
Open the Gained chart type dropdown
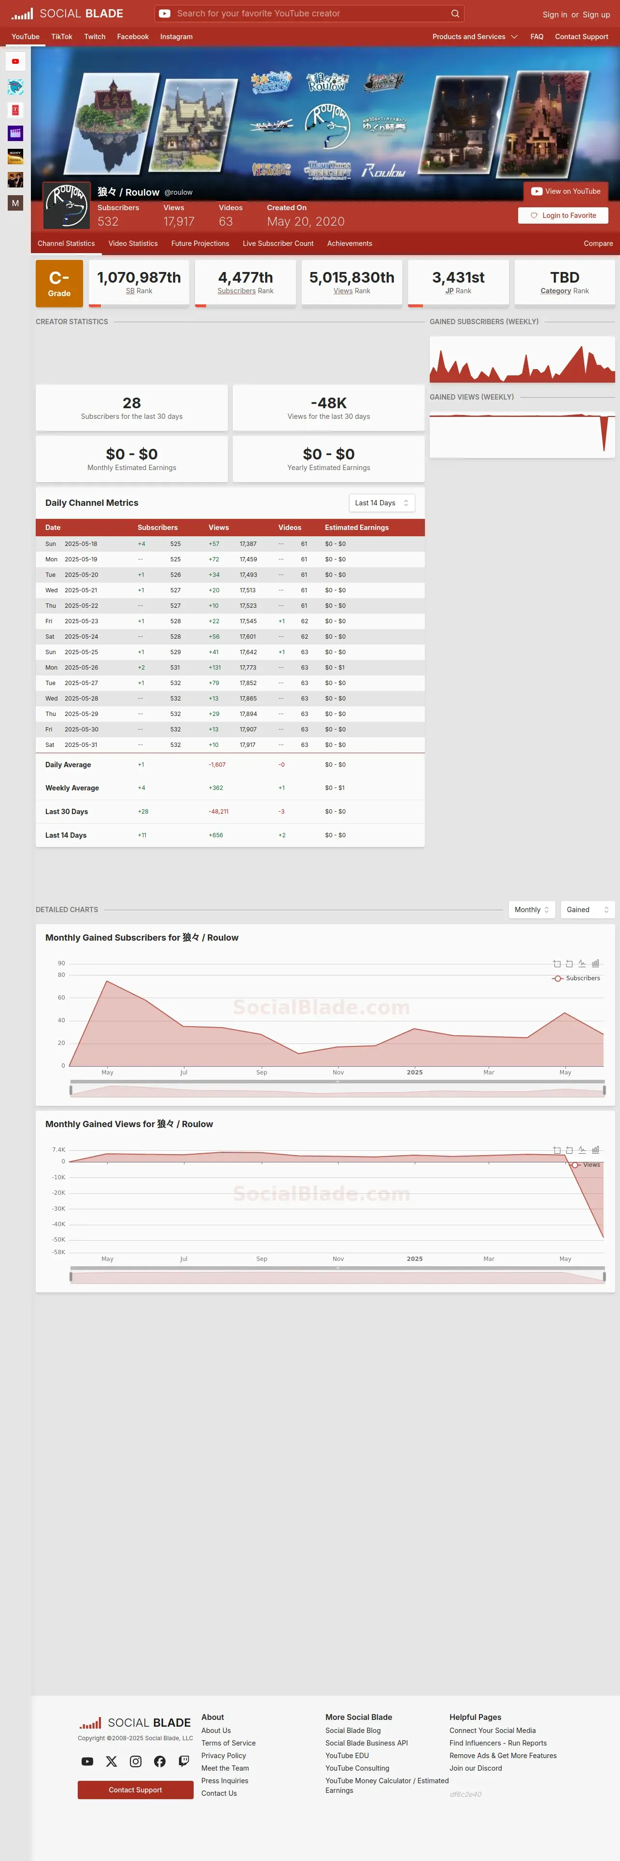coord(588,910)
